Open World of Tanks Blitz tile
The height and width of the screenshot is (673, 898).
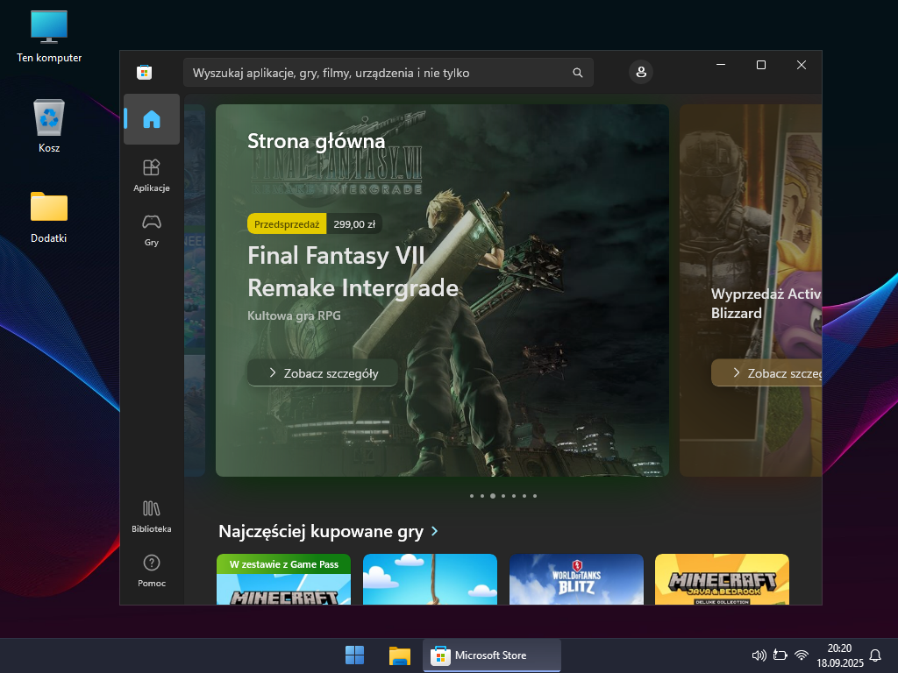point(576,580)
